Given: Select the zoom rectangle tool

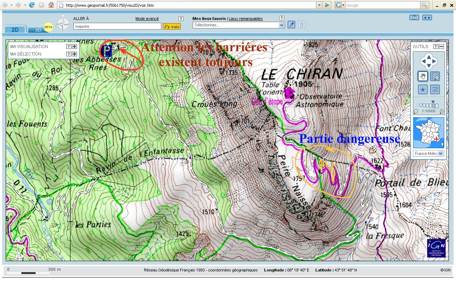Looking at the screenshot, I should (435, 76).
